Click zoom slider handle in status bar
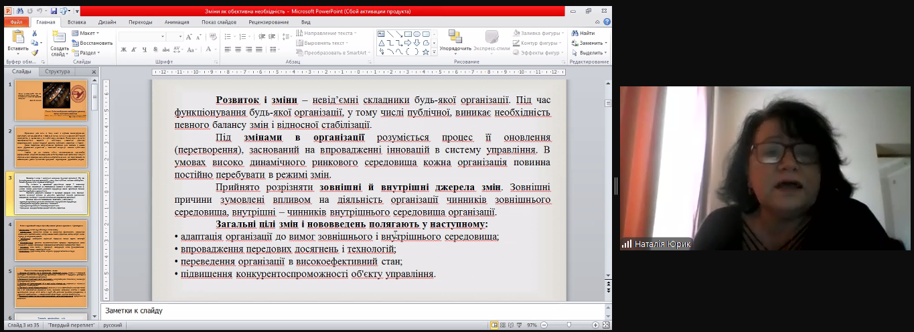914x332 pixels. coord(568,325)
